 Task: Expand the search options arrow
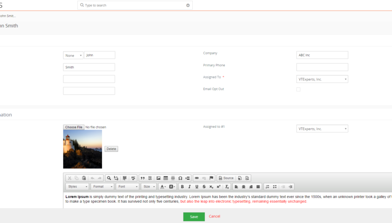[x=188, y=5]
